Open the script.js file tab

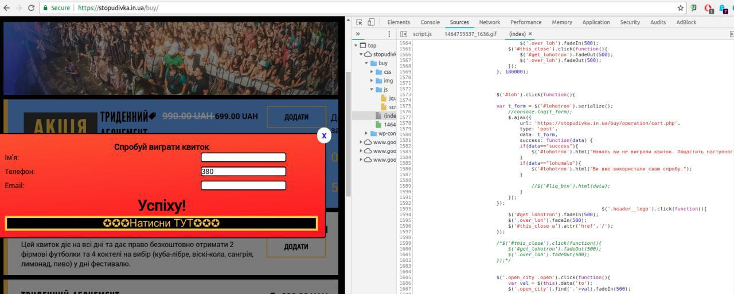[422, 34]
